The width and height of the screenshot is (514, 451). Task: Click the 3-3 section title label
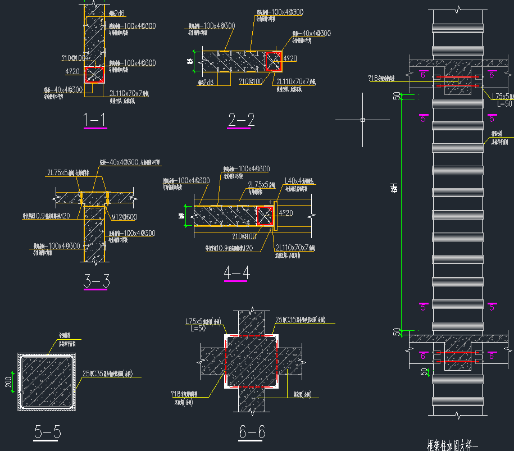click(96, 281)
